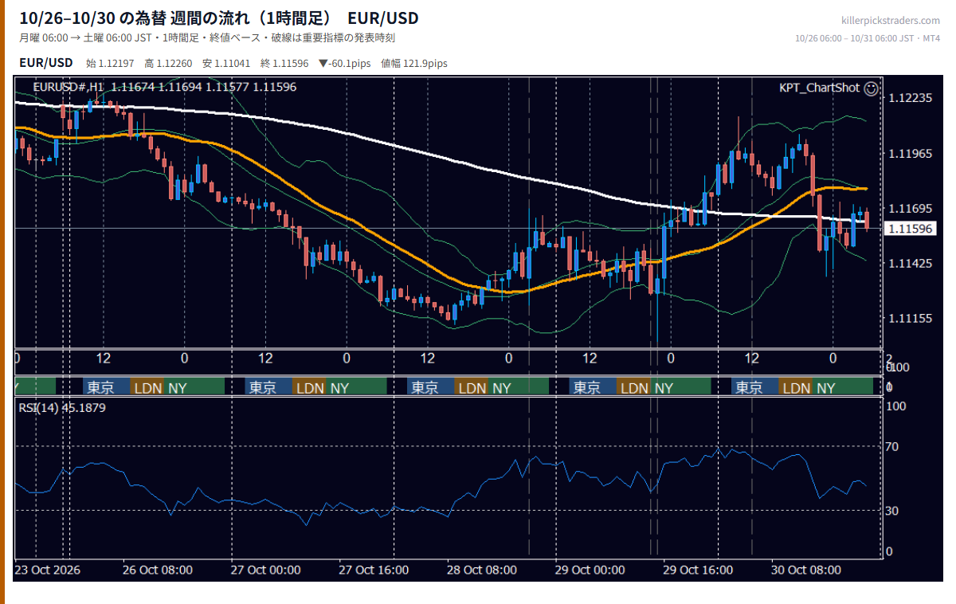This screenshot has height=604, width=956.
Task: Click the 値幅 121.9pips range value
Action: (x=414, y=63)
